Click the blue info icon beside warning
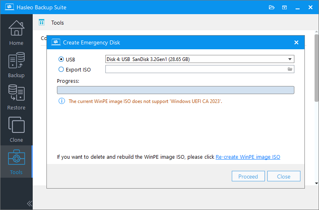 [62, 101]
